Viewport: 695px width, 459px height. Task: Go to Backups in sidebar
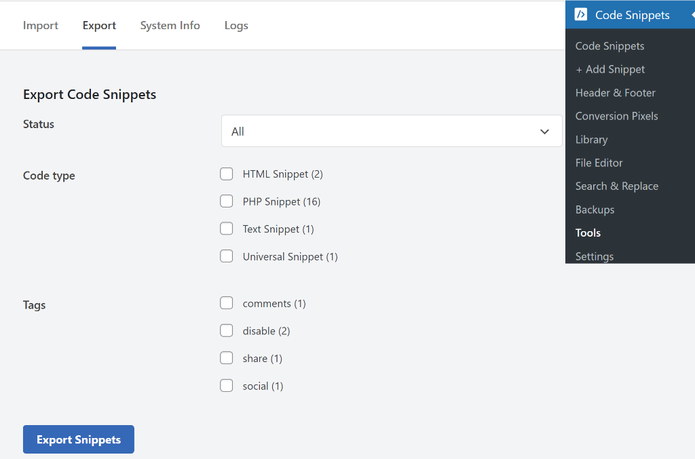click(x=595, y=209)
